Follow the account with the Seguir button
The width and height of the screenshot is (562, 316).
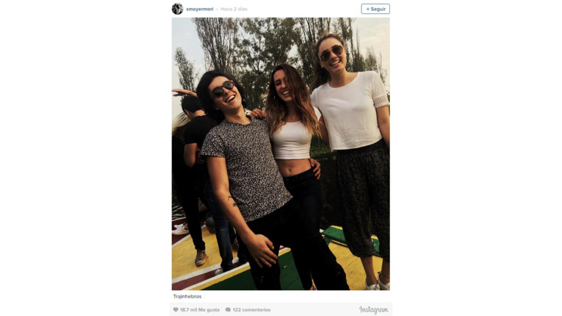pyautogui.click(x=375, y=9)
